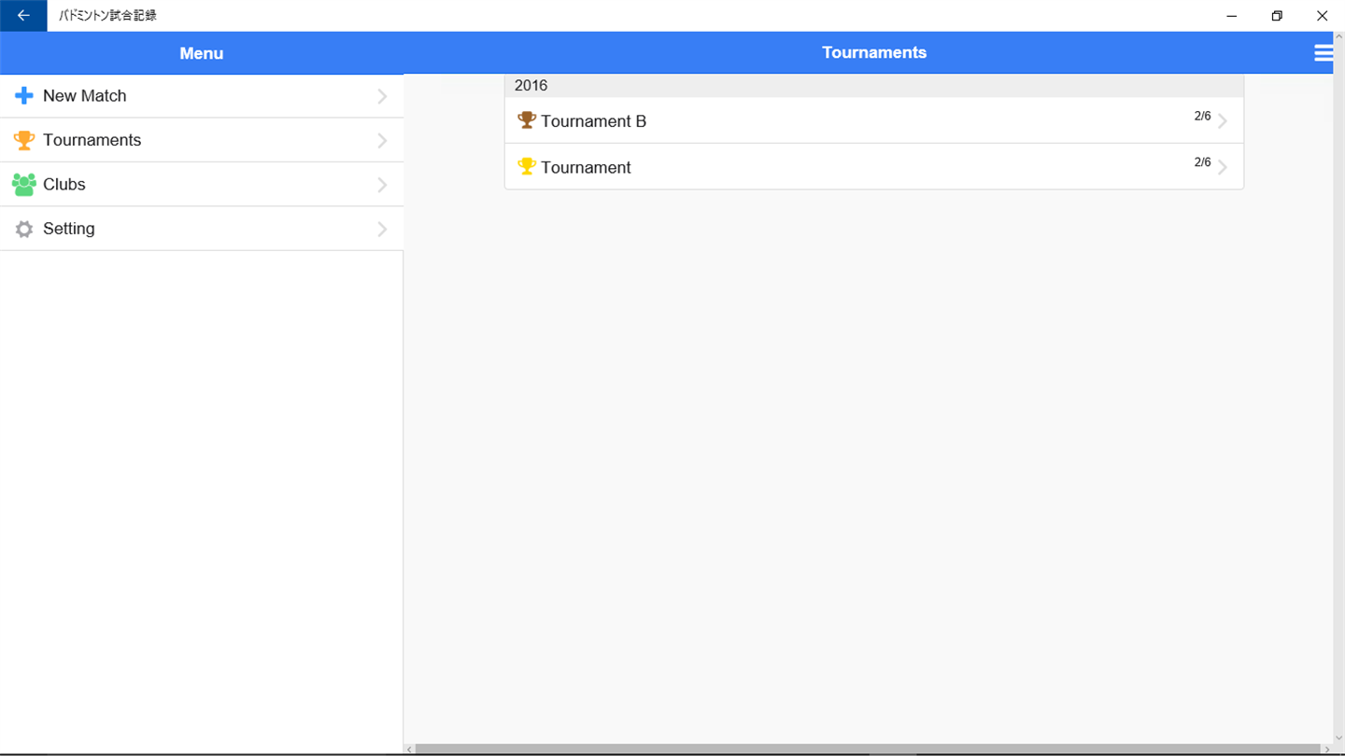Image resolution: width=1345 pixels, height=756 pixels.
Task: Click the green Clubs people icon
Action: pyautogui.click(x=24, y=184)
